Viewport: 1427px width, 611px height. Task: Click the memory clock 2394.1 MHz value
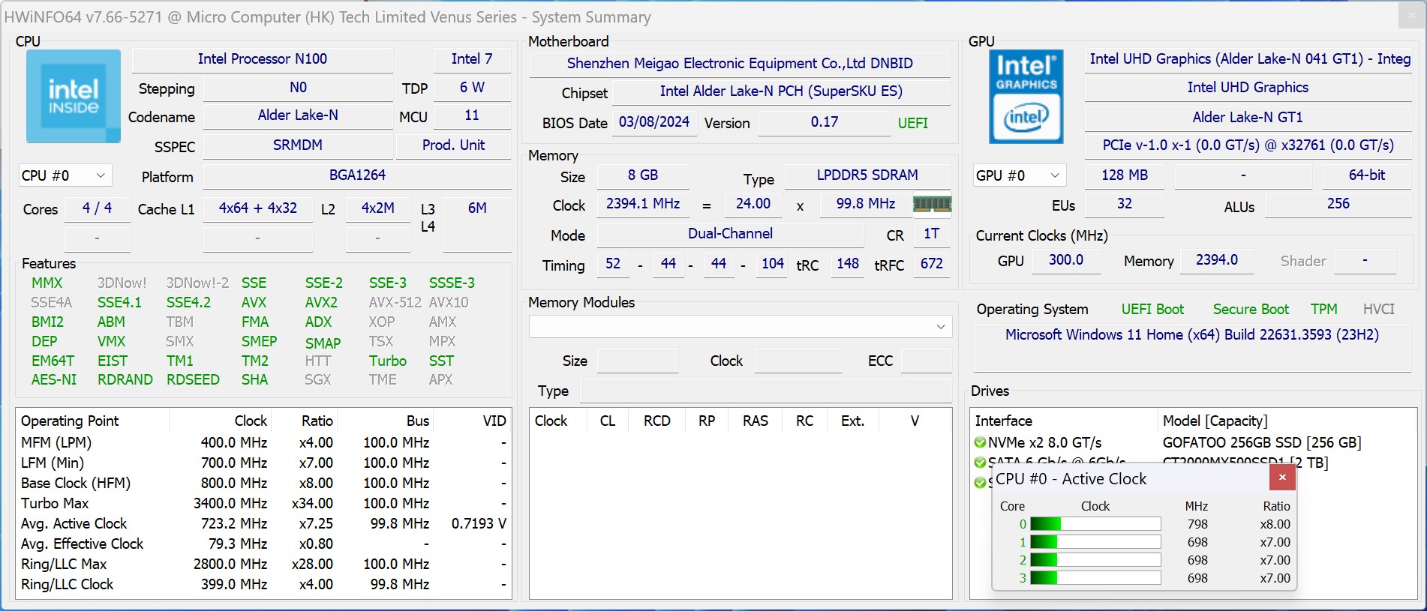(643, 204)
